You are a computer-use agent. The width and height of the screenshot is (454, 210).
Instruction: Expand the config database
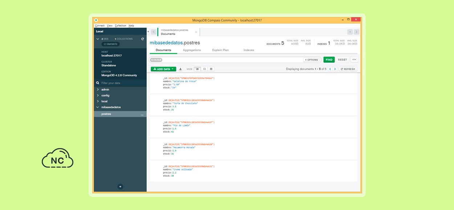click(x=98, y=95)
